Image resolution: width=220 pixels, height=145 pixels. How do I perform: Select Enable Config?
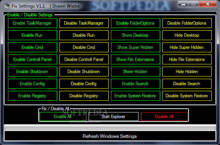(33, 84)
